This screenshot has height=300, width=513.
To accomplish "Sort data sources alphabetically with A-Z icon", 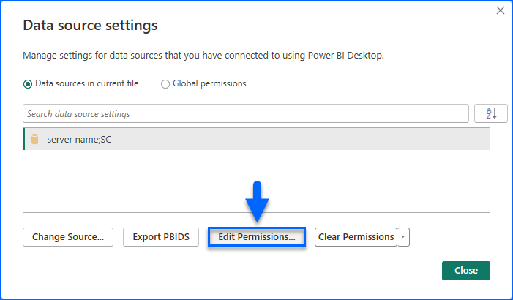I will 491,113.
